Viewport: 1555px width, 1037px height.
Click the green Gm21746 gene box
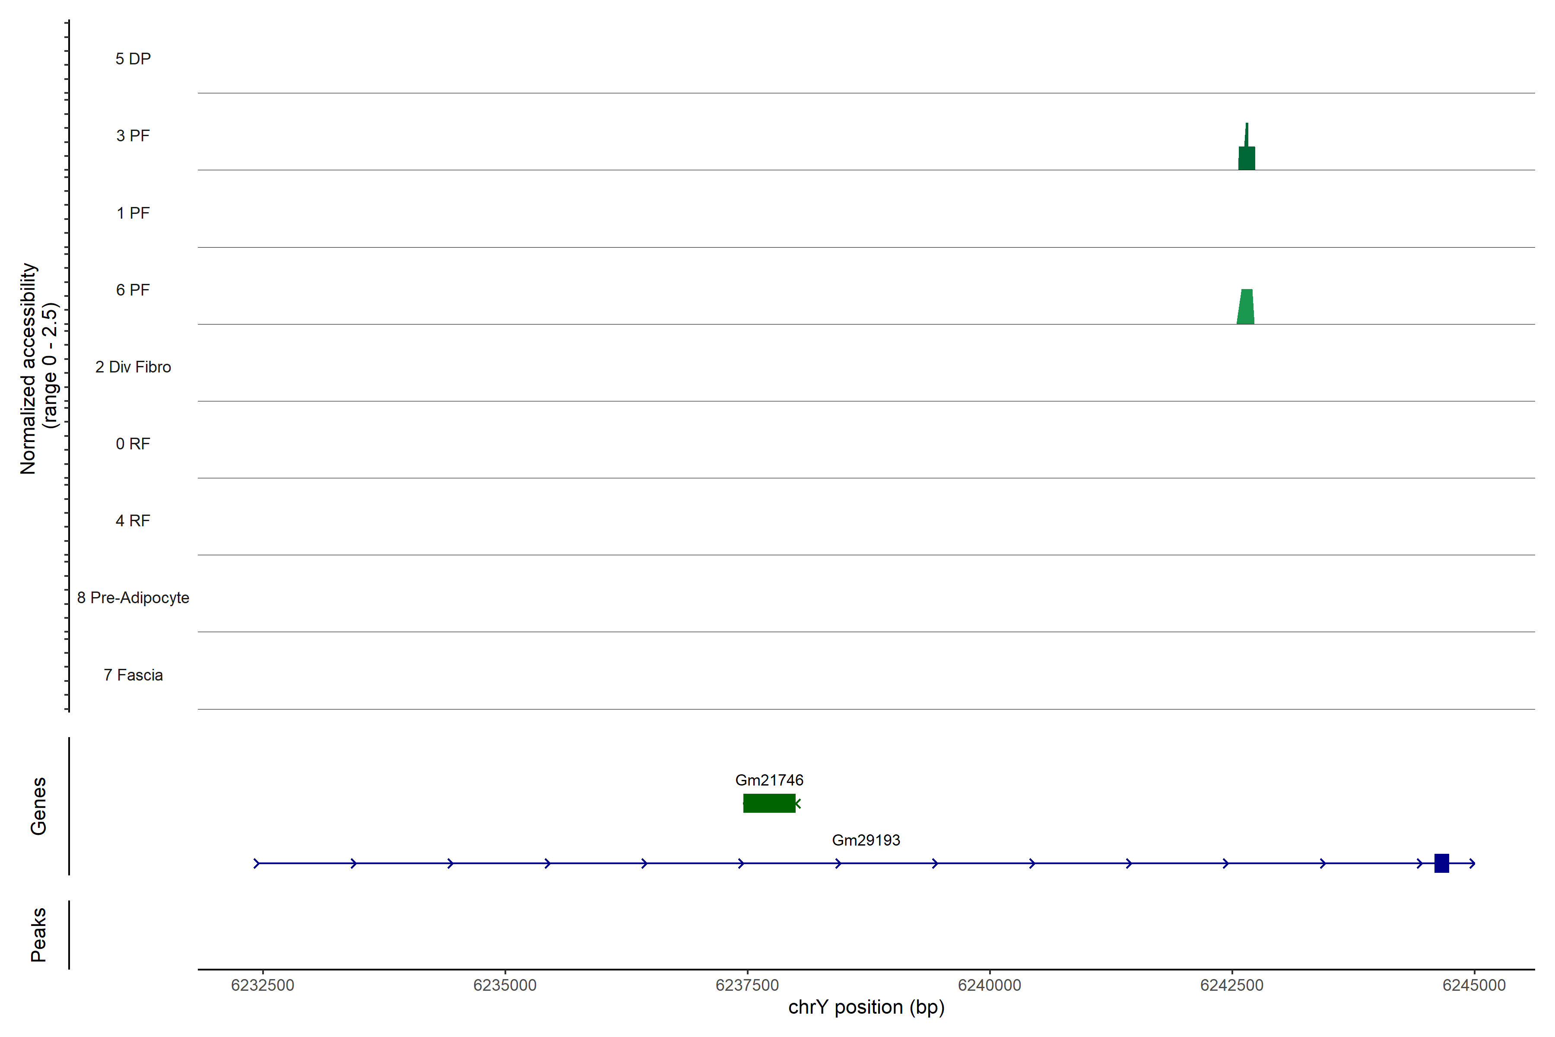(x=769, y=803)
